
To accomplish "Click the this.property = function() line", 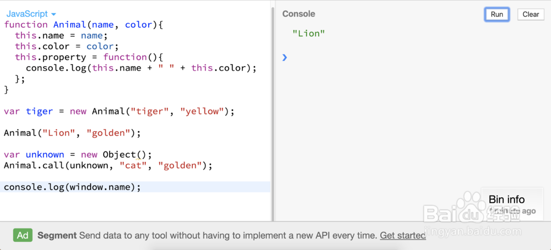I will [x=89, y=57].
